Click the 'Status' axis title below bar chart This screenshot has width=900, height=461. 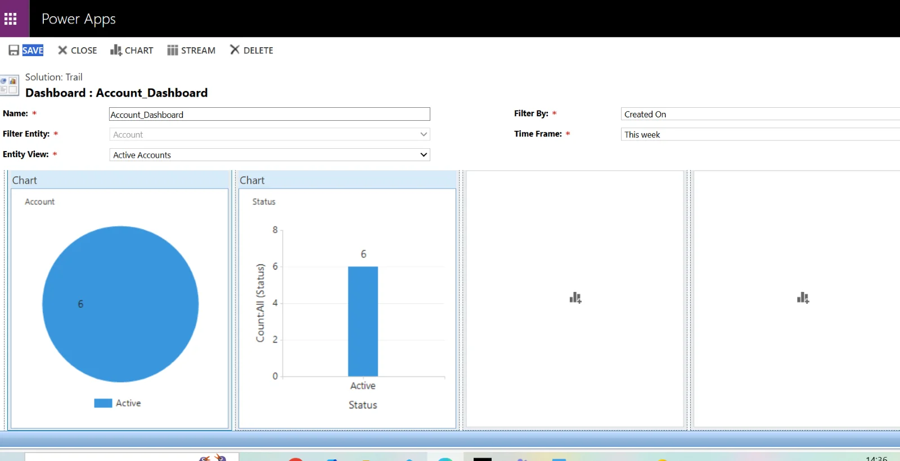(363, 405)
